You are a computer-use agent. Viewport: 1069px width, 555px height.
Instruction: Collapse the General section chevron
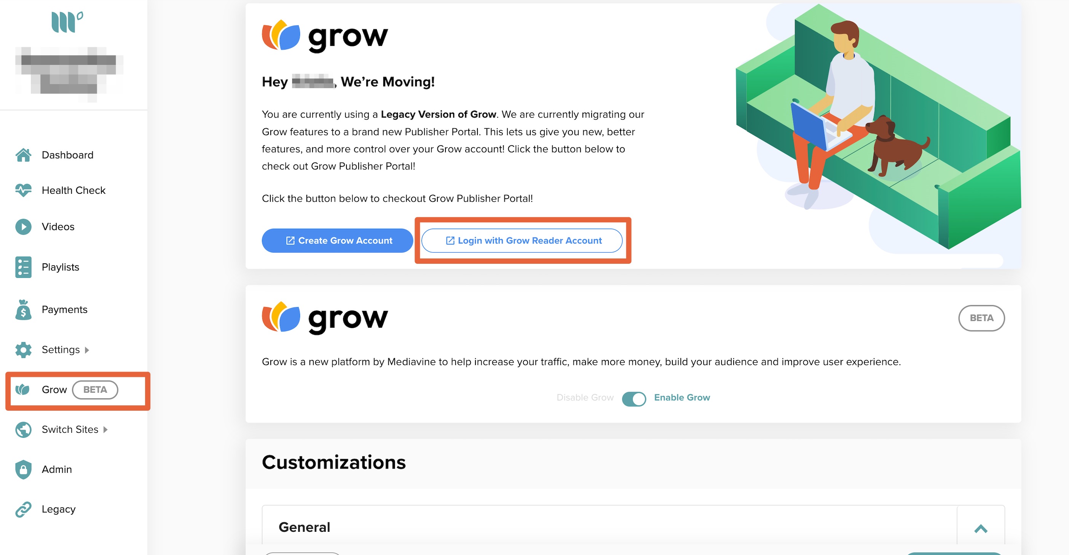point(981,528)
